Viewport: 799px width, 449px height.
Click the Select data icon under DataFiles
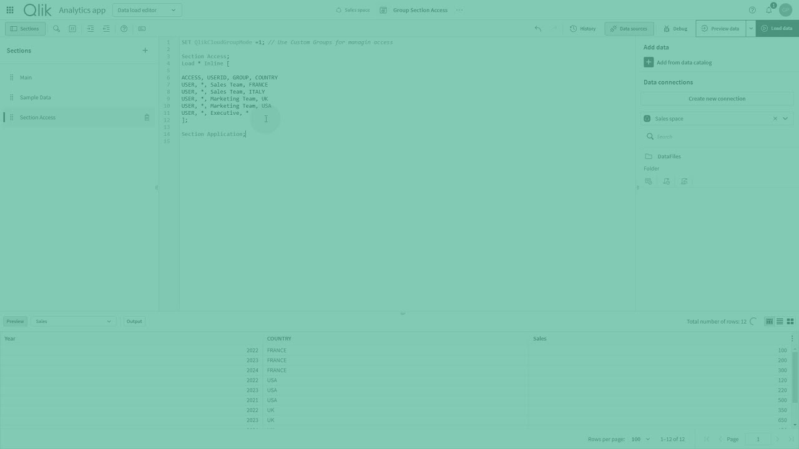tap(649, 181)
